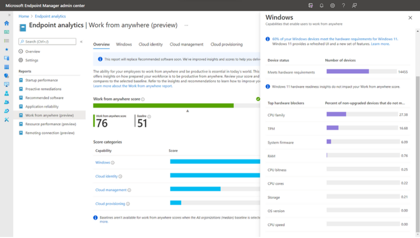Open Devices icon in left rail
The height and width of the screenshot is (238, 420).
coord(7,58)
